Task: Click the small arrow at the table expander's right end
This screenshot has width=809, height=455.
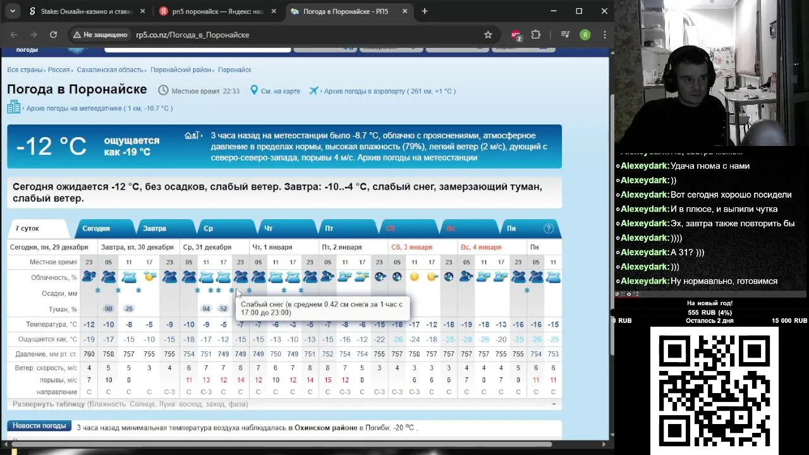Action: [554, 404]
